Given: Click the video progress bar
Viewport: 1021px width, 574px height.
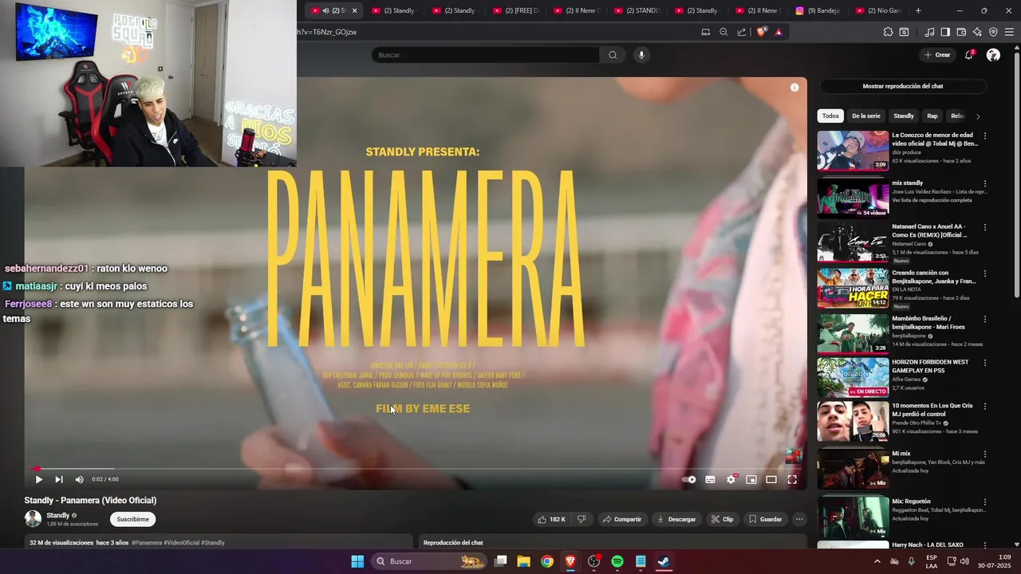Looking at the screenshot, I should (x=415, y=469).
